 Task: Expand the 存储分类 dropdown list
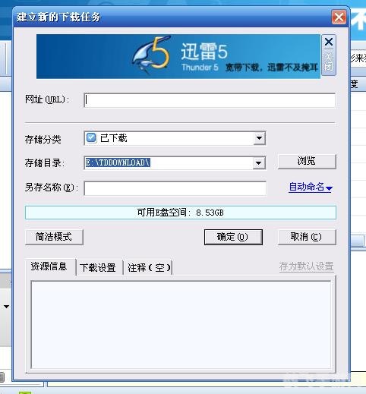tap(259, 138)
